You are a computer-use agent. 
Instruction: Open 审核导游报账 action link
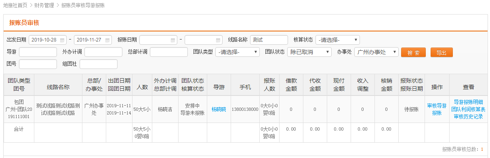coord(437,109)
